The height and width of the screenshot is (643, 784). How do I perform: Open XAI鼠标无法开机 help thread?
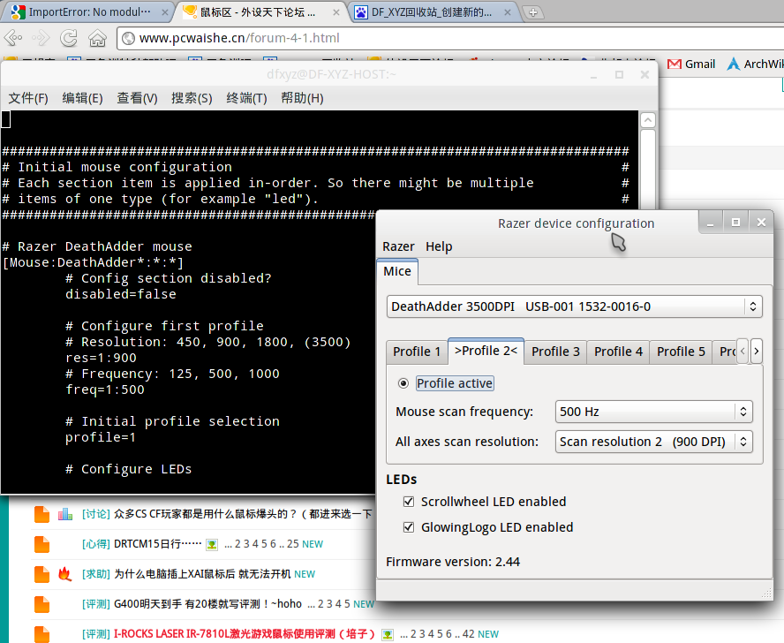click(202, 574)
